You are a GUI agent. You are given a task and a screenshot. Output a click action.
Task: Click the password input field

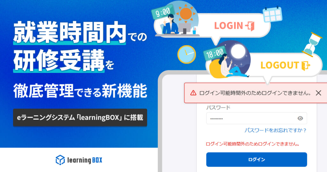256,118
